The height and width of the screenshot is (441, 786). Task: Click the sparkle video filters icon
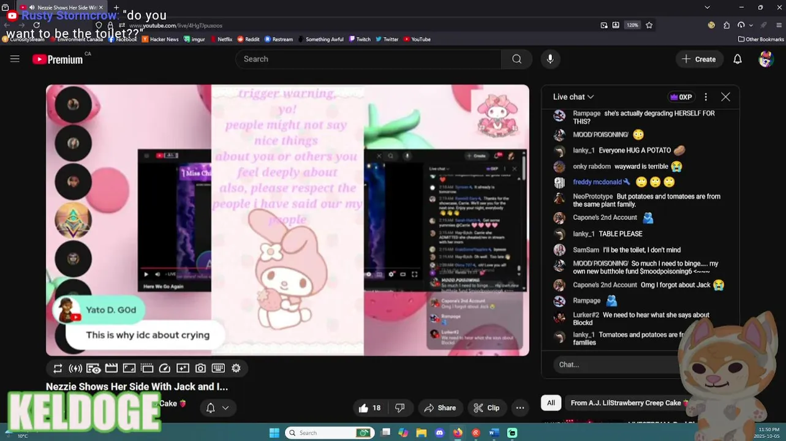(x=183, y=368)
